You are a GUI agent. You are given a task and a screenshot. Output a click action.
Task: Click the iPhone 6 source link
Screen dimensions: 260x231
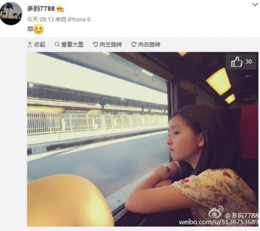click(79, 19)
